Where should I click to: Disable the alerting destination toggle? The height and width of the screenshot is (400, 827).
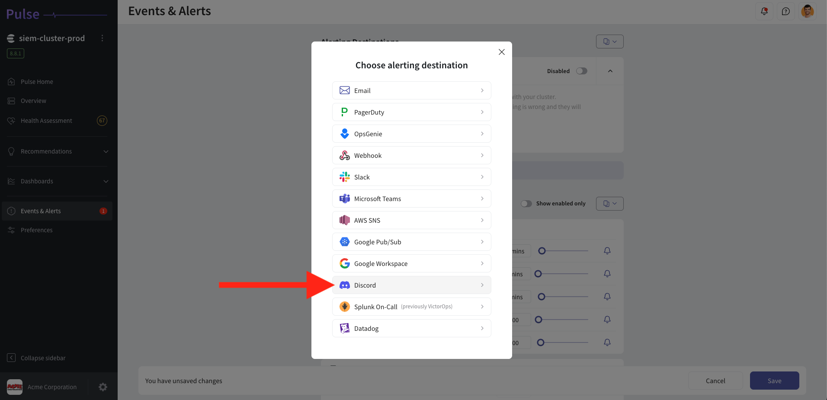click(x=581, y=71)
